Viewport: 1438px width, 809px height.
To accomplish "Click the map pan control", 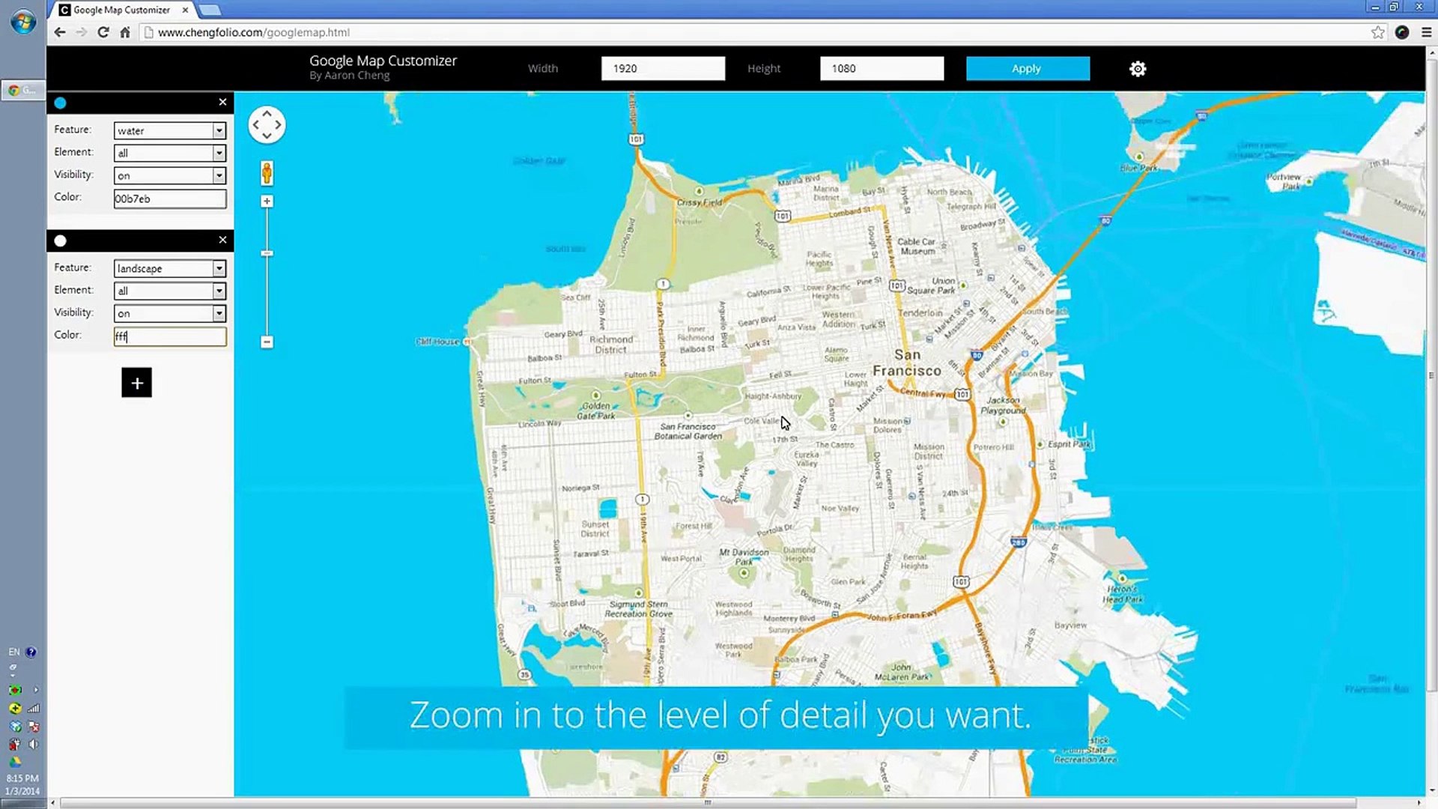I will tap(267, 125).
